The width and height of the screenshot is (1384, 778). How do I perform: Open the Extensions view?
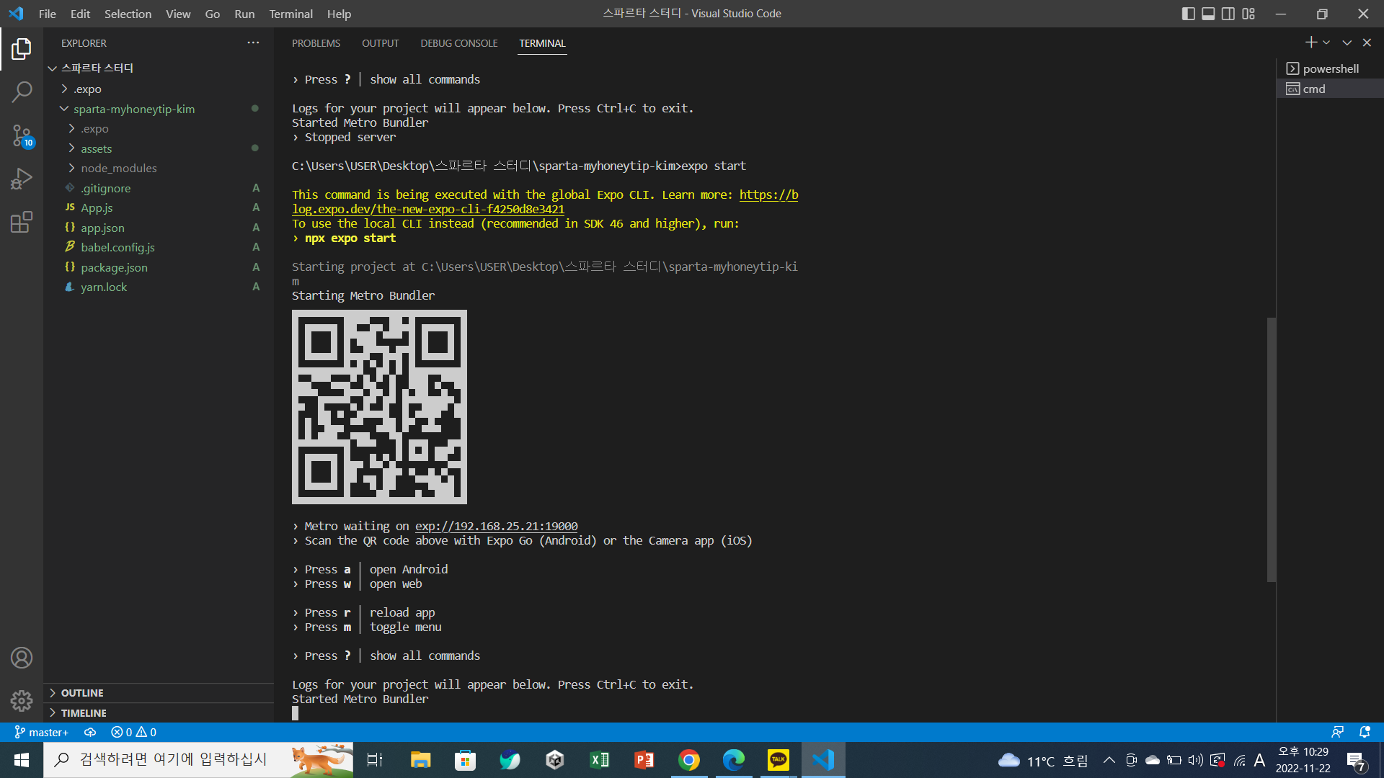click(22, 222)
